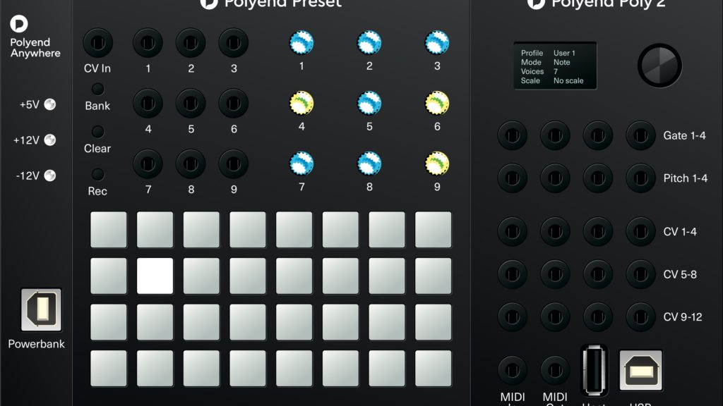Click input jack 3 on Polyend Preset
Screen dimensions: 723x406
coord(233,43)
